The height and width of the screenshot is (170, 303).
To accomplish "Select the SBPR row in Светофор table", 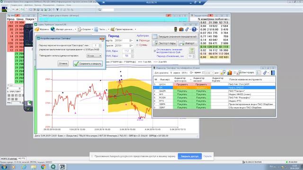I will tap(214, 104).
